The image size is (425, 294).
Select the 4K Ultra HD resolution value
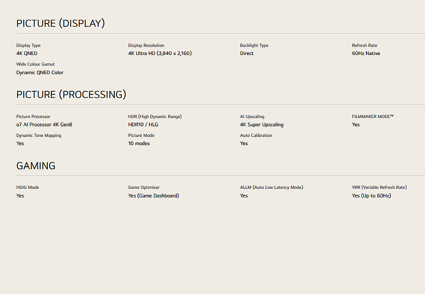(160, 54)
